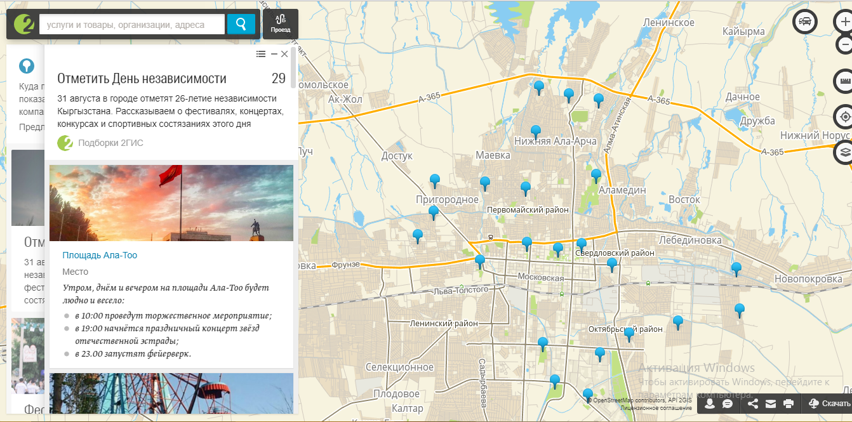
Task: Open the API 2GIS link
Action: (680, 400)
